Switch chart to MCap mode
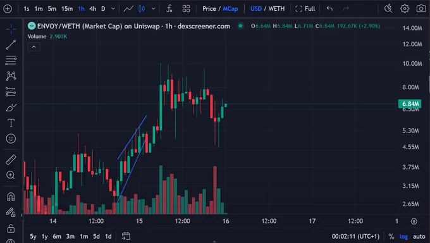The image size is (430, 243). coord(230,9)
